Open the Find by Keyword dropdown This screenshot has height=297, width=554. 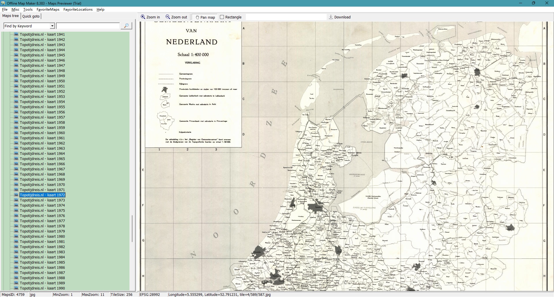[x=52, y=26]
